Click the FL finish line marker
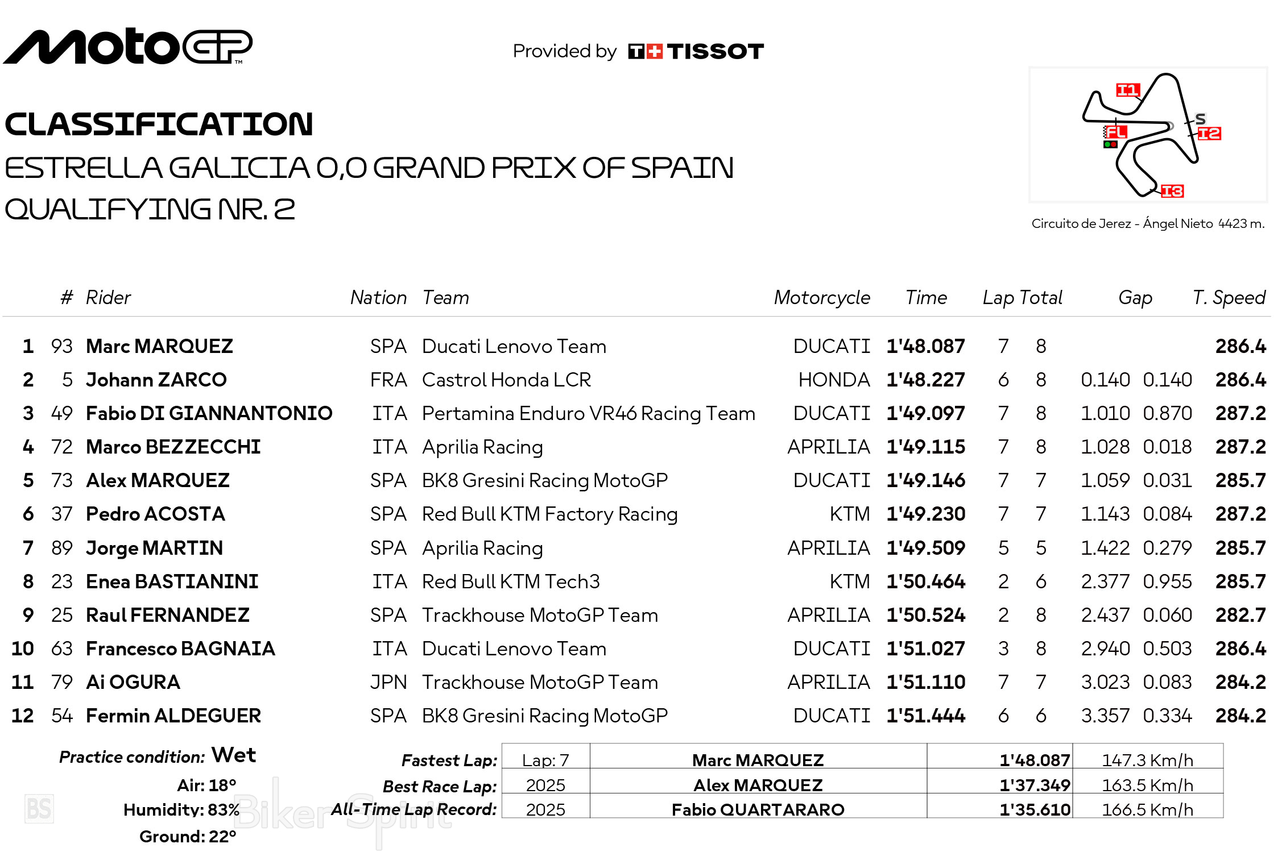 click(1116, 132)
